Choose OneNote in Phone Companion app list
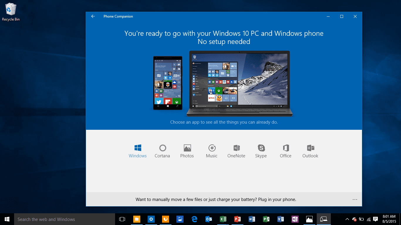This screenshot has width=401, height=225. tap(236, 151)
